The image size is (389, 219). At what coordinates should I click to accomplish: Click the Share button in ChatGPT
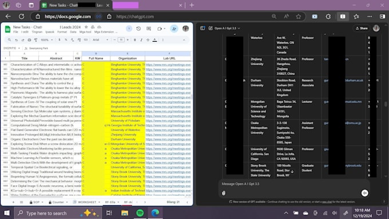tap(362, 28)
